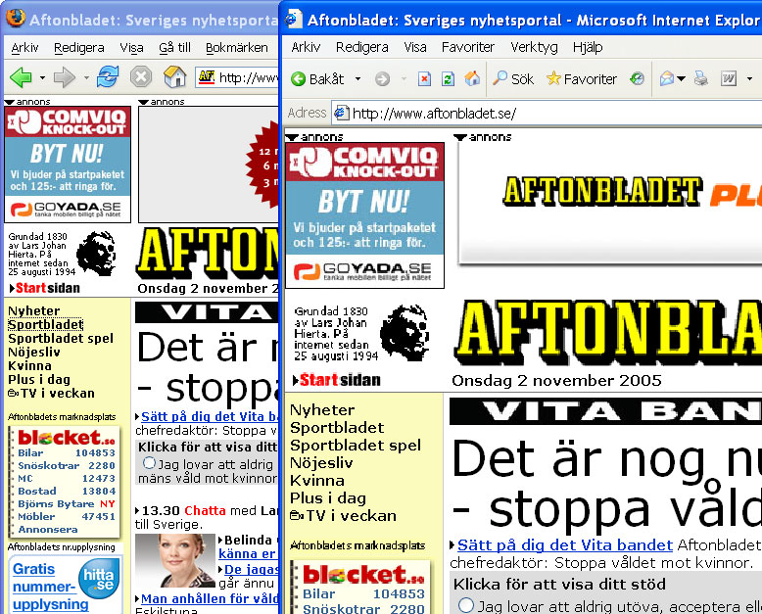Click Nöjesliv in Firefox sidebar
The height and width of the screenshot is (614, 762).
click(34, 352)
